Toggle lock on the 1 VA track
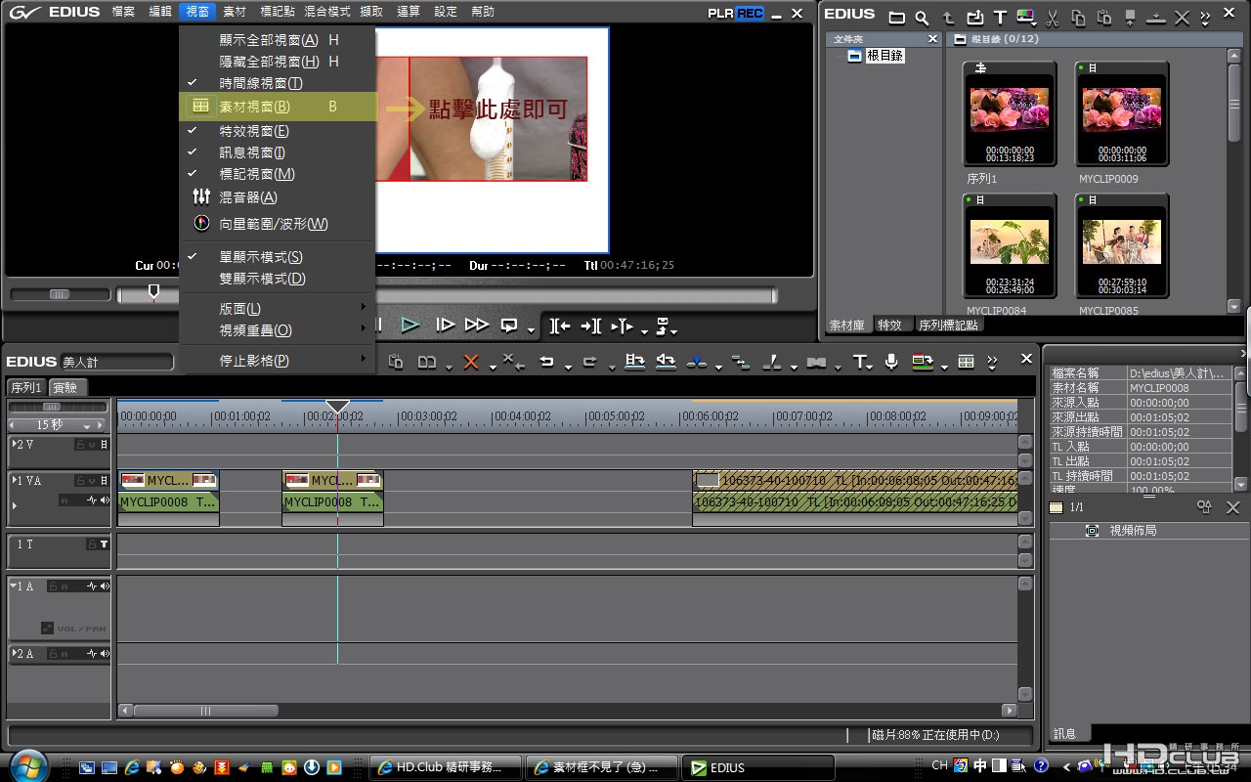Screen dimensions: 1251x782 (x=80, y=480)
